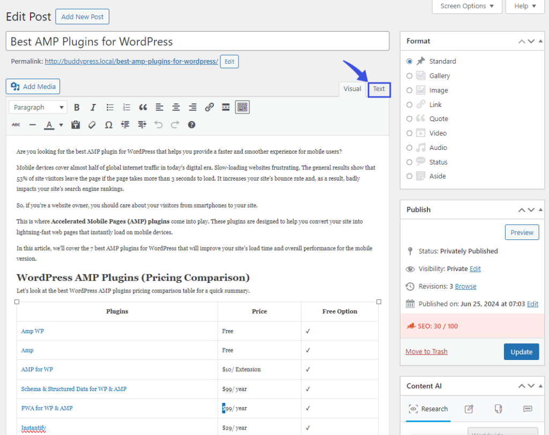Decrease indent of paragraph
549x435 pixels.
[x=125, y=125]
